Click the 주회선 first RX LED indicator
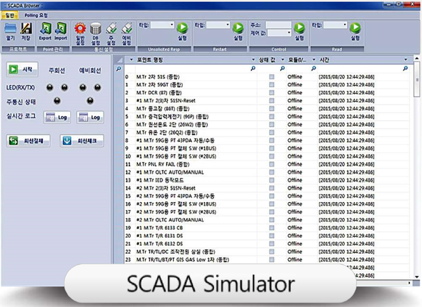Screen dimensions: 422x307 click(x=50, y=87)
